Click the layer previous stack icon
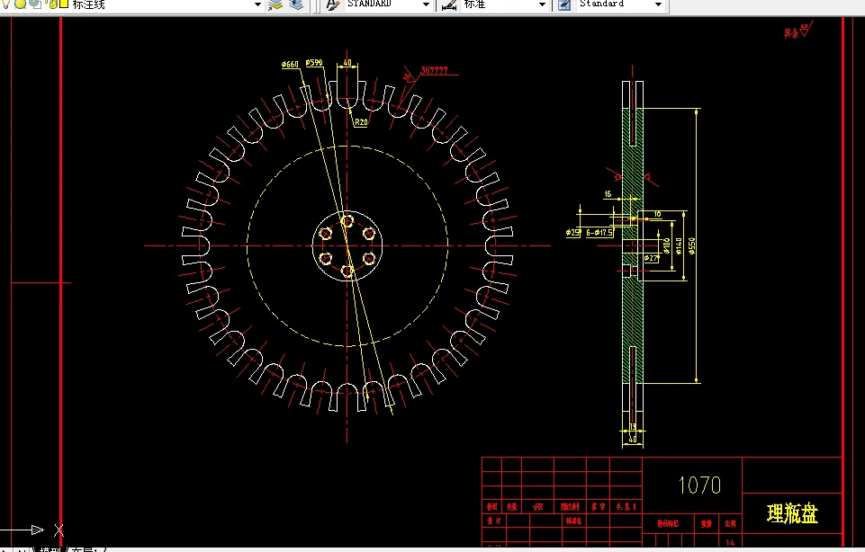This screenshot has height=552, width=865. click(x=296, y=4)
